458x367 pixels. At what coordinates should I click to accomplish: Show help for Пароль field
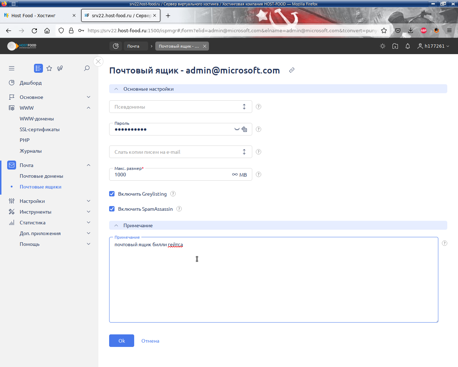(259, 129)
